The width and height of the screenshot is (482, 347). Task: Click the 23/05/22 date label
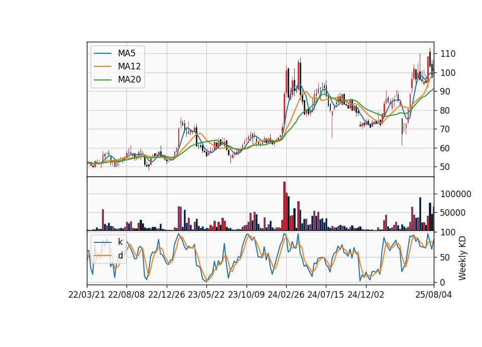[x=206, y=295]
